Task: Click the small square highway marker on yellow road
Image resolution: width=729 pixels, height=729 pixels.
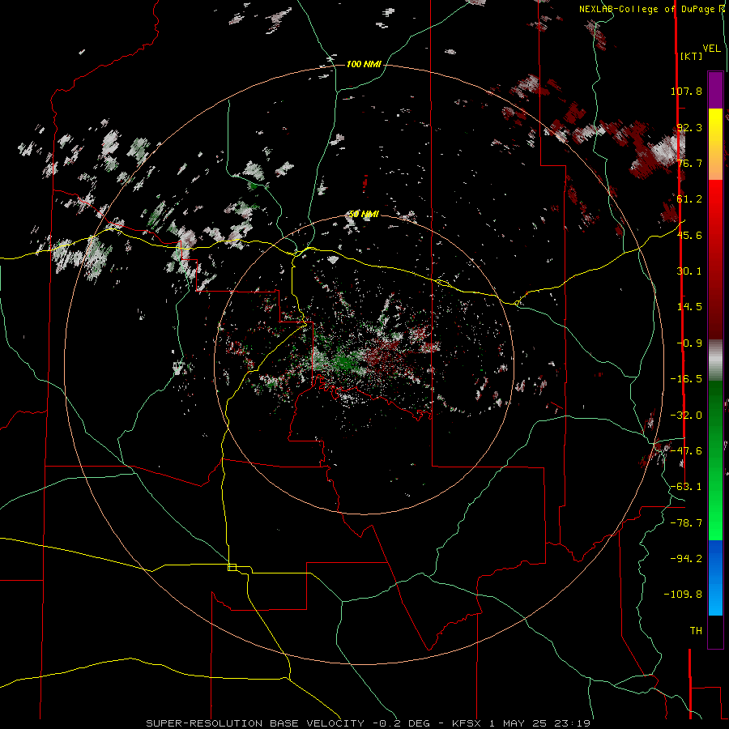Action: tap(232, 567)
